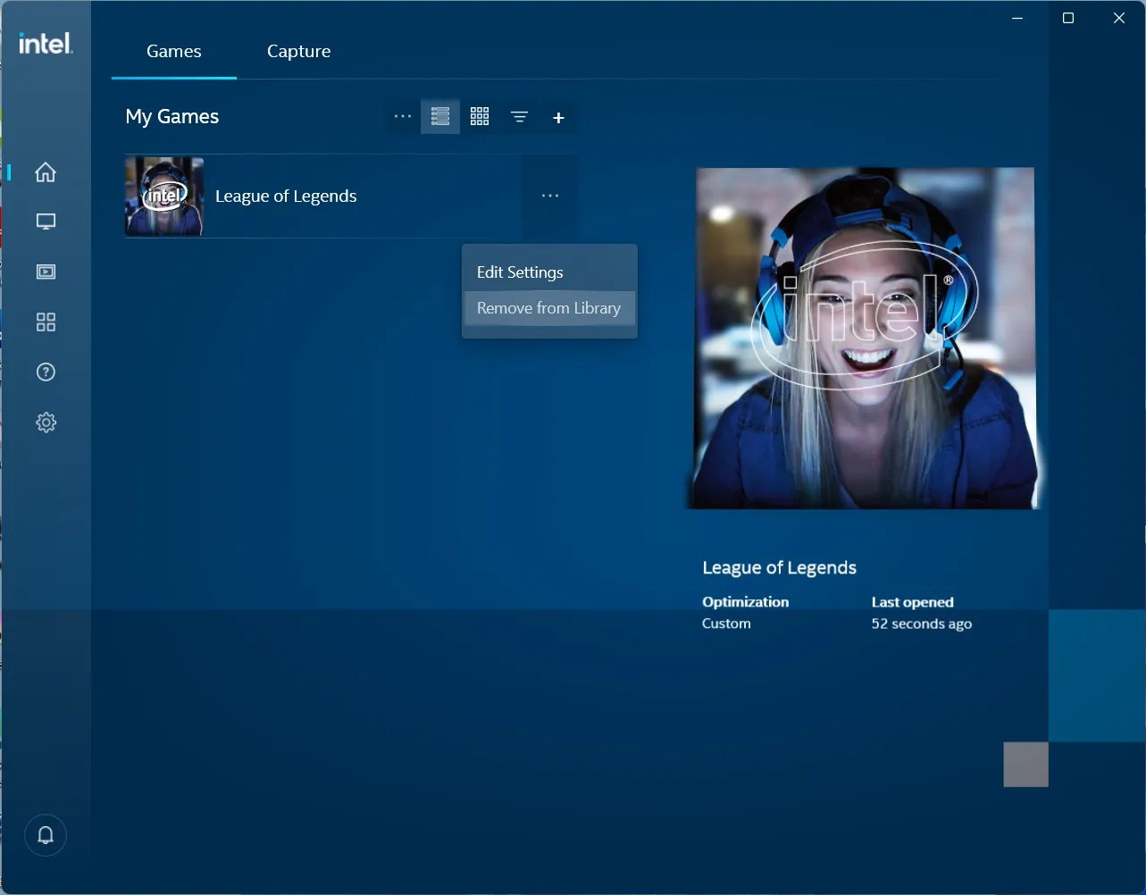Add a game using the plus icon
The image size is (1146, 895).
[x=558, y=116]
